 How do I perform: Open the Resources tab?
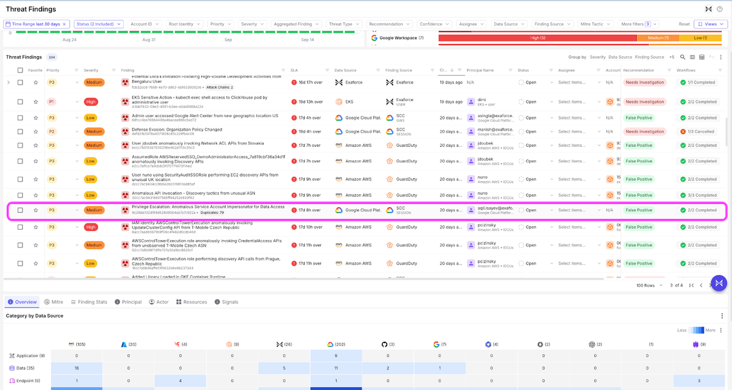click(192, 302)
